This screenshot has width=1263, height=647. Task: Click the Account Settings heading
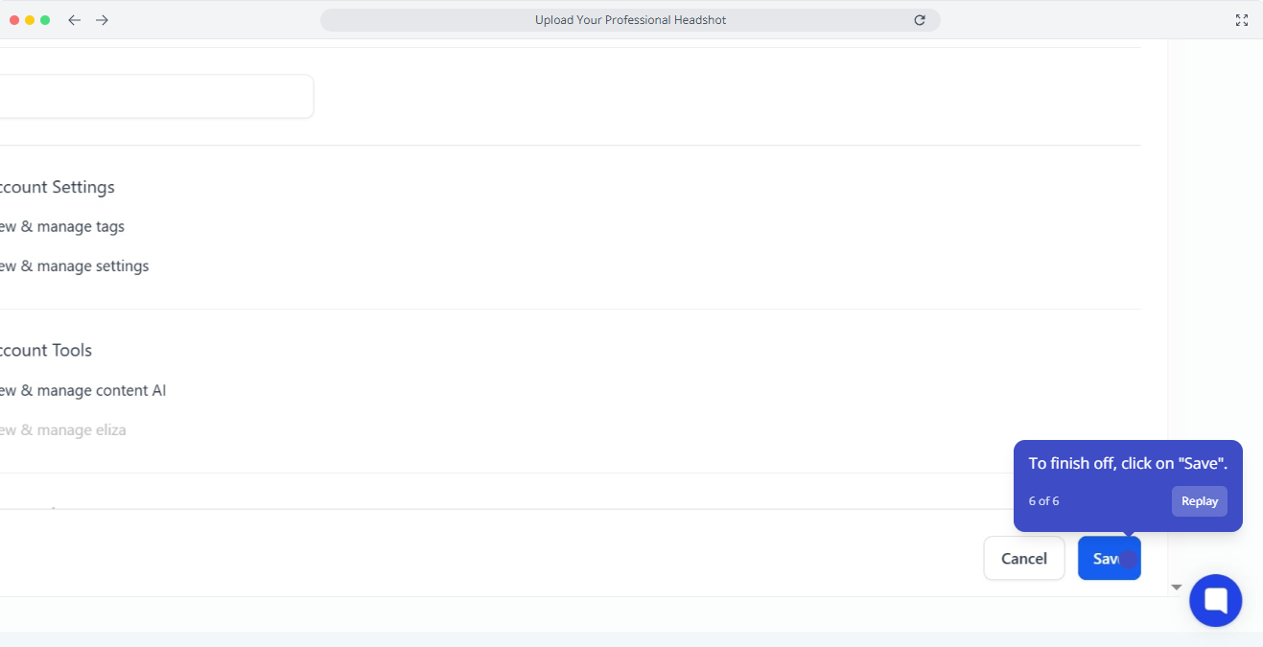click(x=58, y=187)
